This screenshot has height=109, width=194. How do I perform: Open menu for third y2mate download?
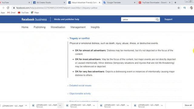coord(94,106)
